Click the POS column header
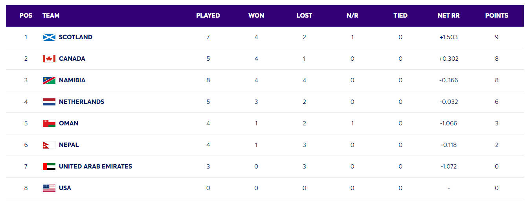Screen dimensions: 529x203 coord(26,16)
